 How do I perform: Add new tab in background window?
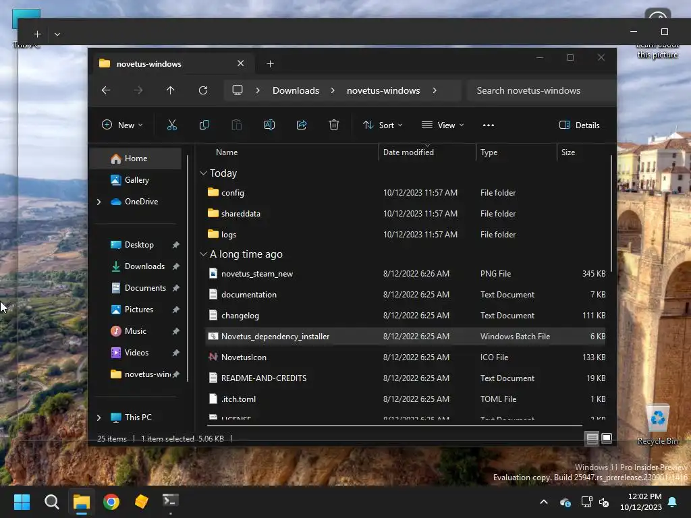38,34
